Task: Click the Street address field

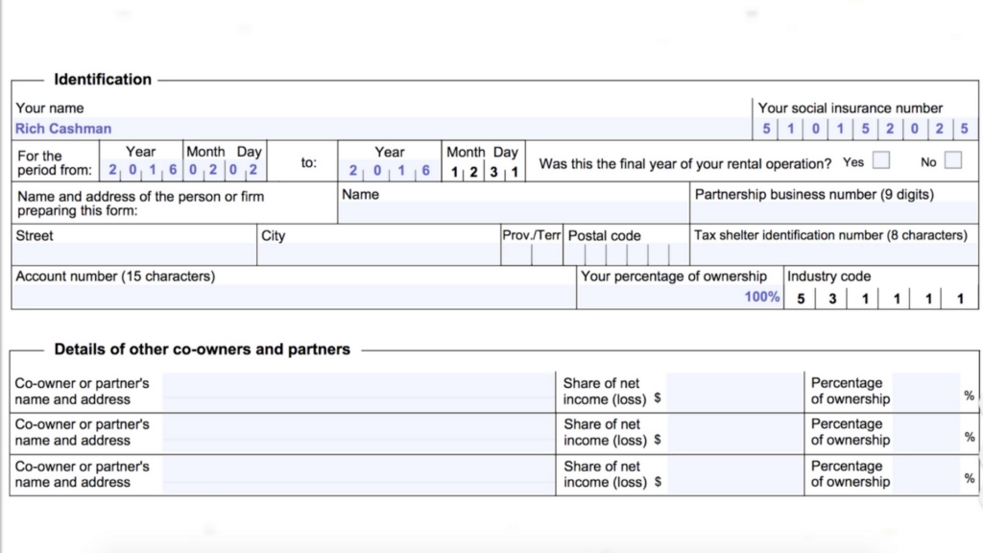Action: [x=133, y=254]
